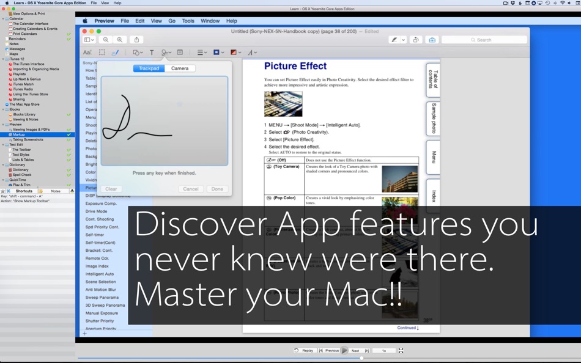
Task: Click the Previous lesson button
Action: 328,350
